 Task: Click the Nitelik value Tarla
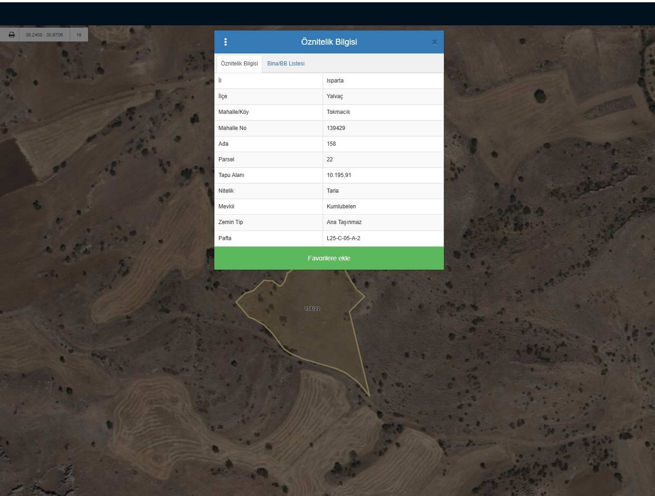[332, 191]
